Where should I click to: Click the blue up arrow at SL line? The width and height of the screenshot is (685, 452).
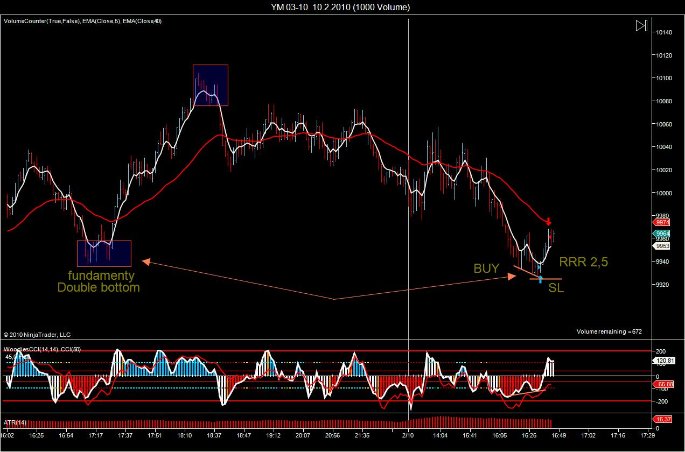click(540, 279)
